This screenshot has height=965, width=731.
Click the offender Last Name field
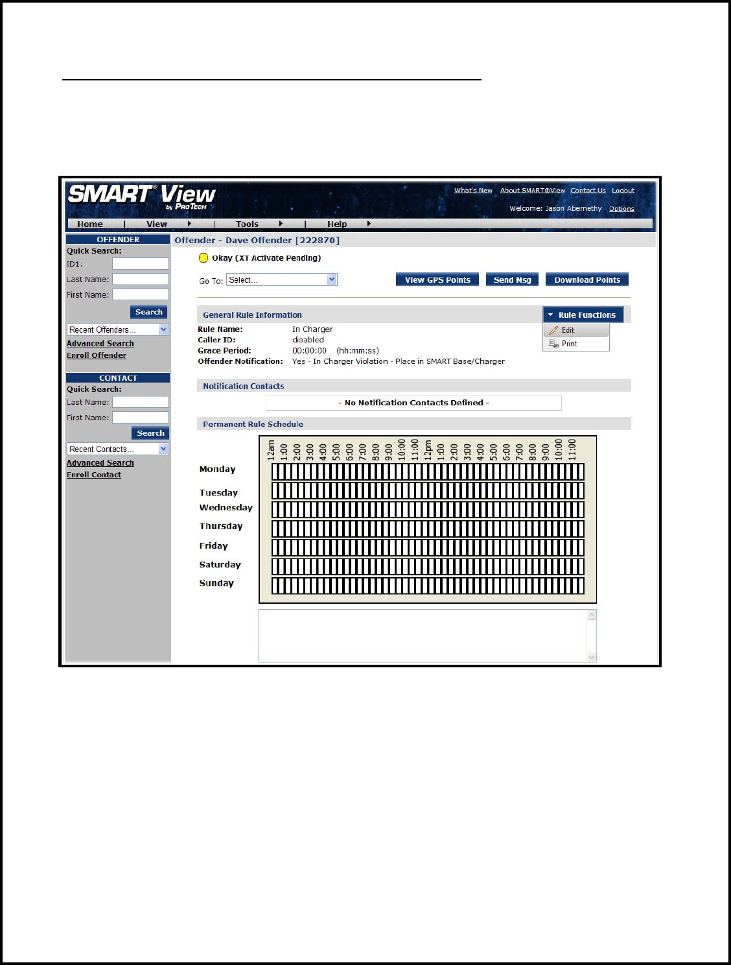pyautogui.click(x=141, y=279)
